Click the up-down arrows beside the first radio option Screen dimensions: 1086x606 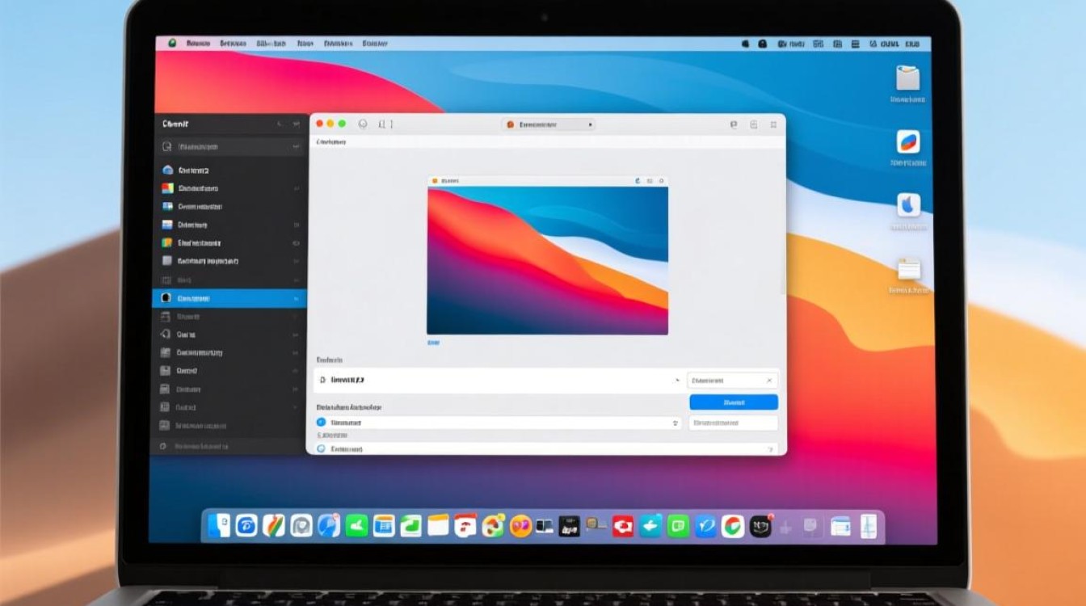pyautogui.click(x=676, y=423)
